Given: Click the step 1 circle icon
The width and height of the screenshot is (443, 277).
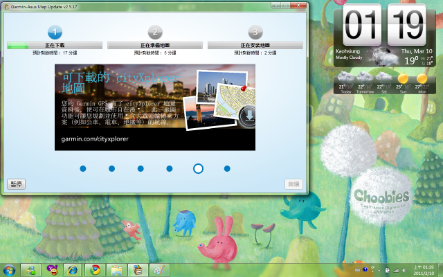Looking at the screenshot, I should [x=55, y=33].
